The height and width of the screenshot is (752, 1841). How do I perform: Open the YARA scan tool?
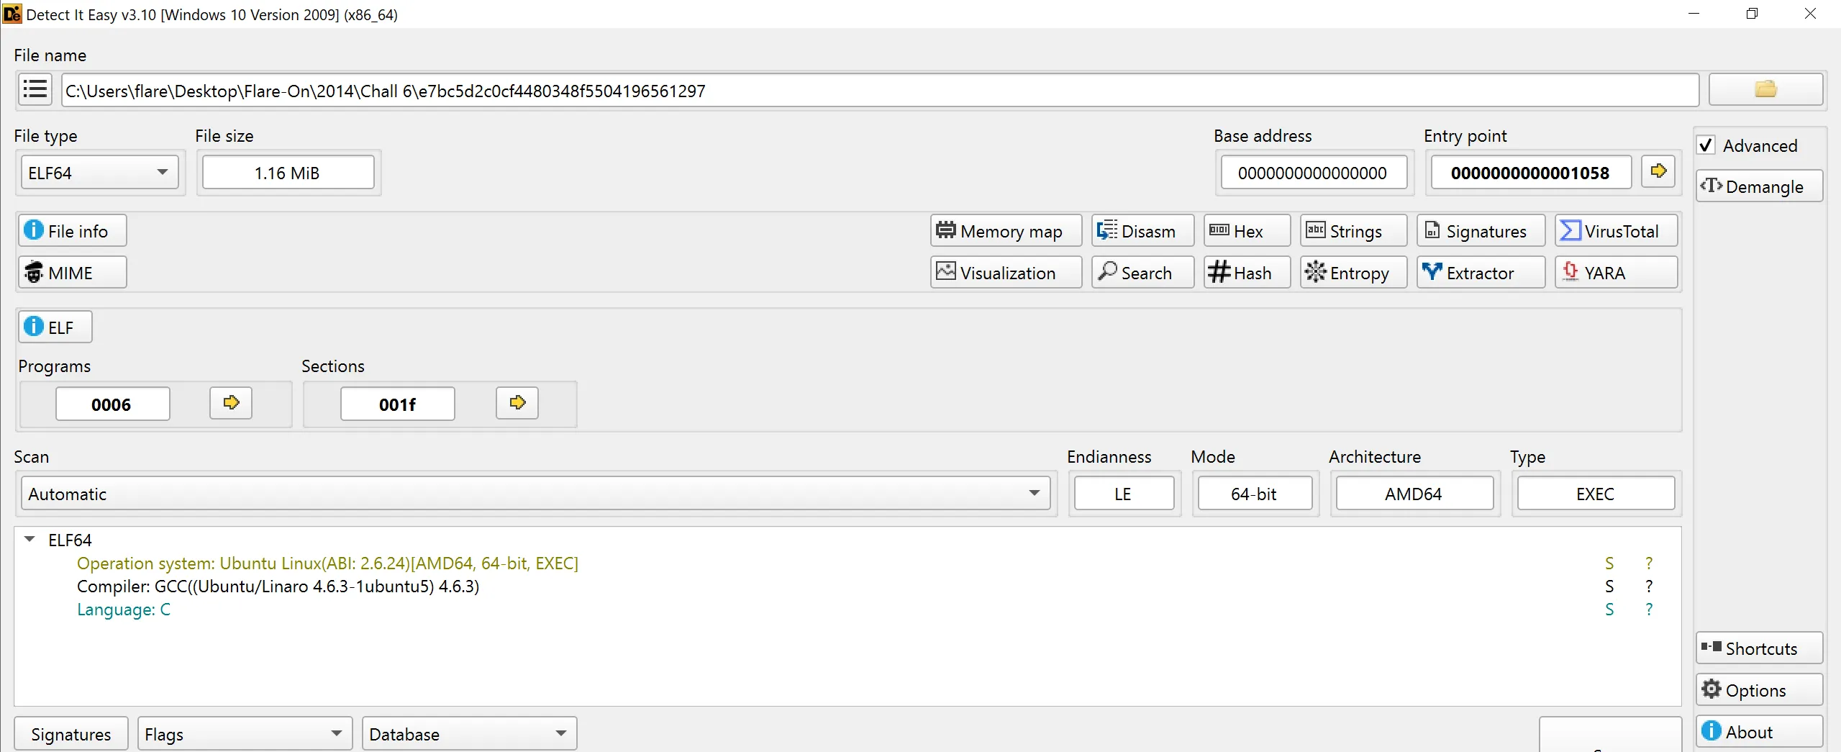pyautogui.click(x=1615, y=273)
